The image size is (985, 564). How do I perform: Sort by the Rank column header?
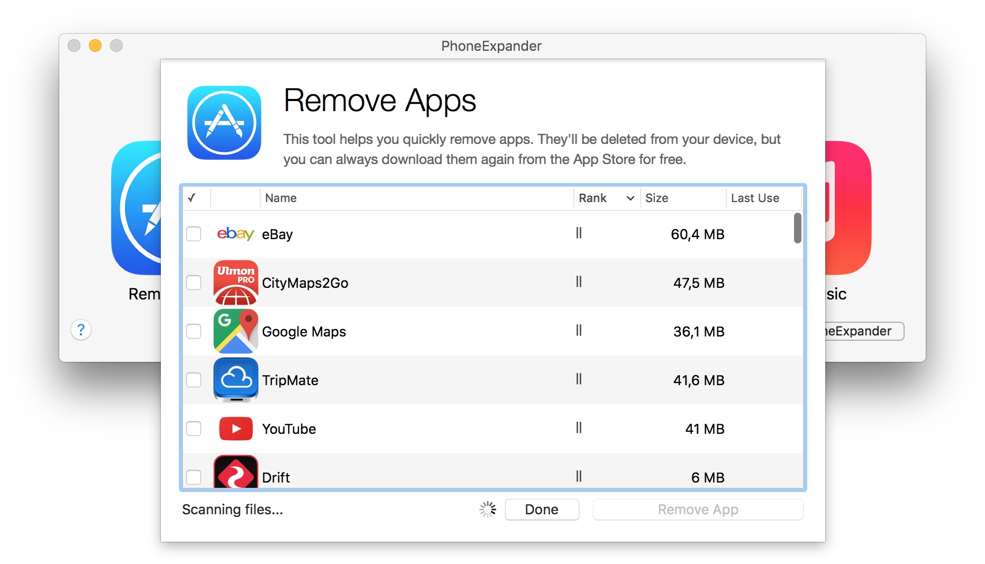tap(607, 198)
